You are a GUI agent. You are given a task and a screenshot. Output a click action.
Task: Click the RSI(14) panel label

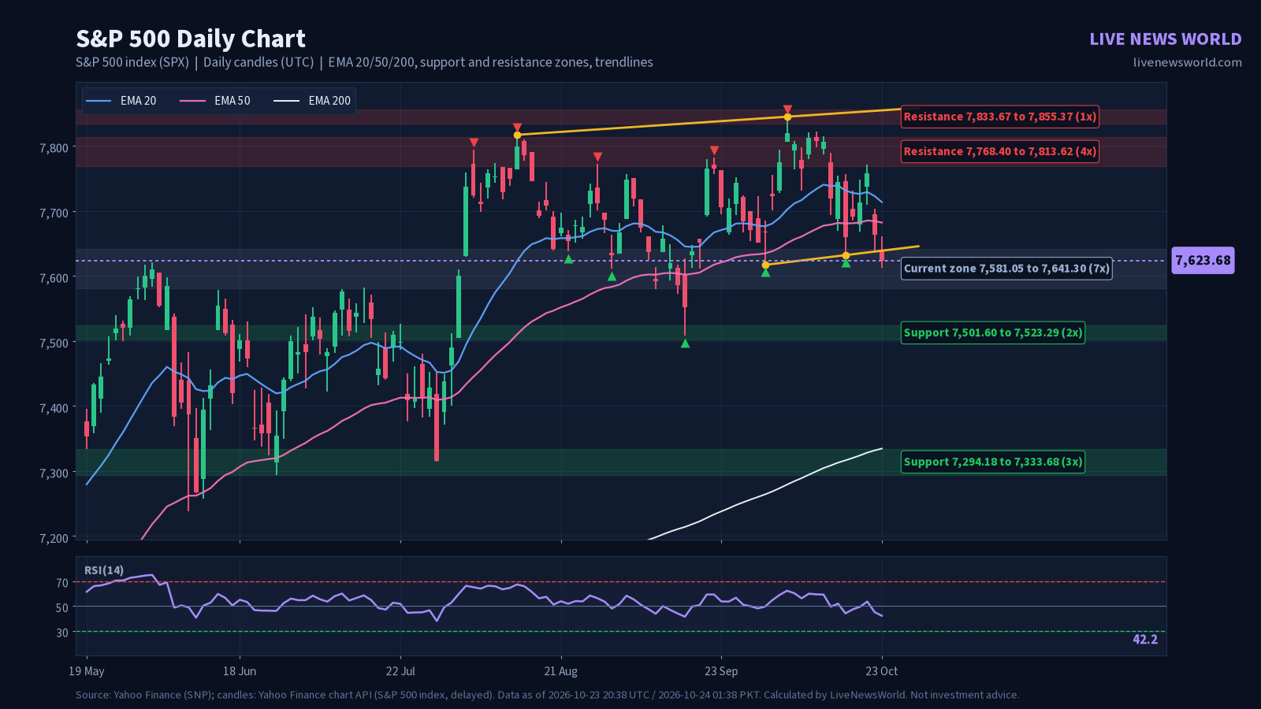tap(104, 570)
